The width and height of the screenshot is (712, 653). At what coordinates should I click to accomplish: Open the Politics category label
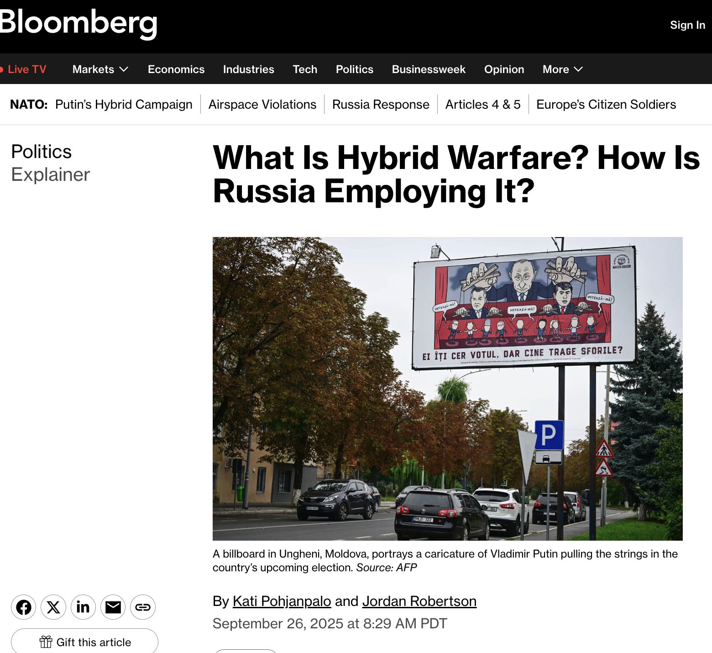[x=42, y=152]
